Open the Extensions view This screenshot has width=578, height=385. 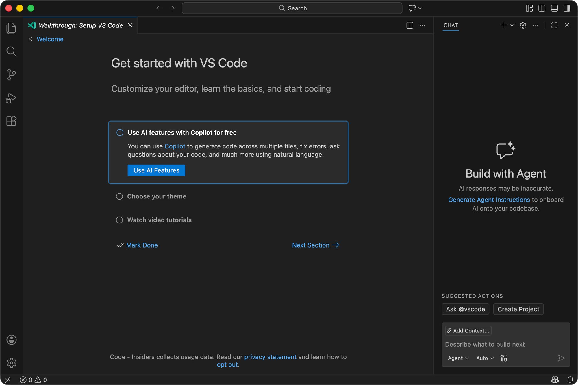click(11, 121)
